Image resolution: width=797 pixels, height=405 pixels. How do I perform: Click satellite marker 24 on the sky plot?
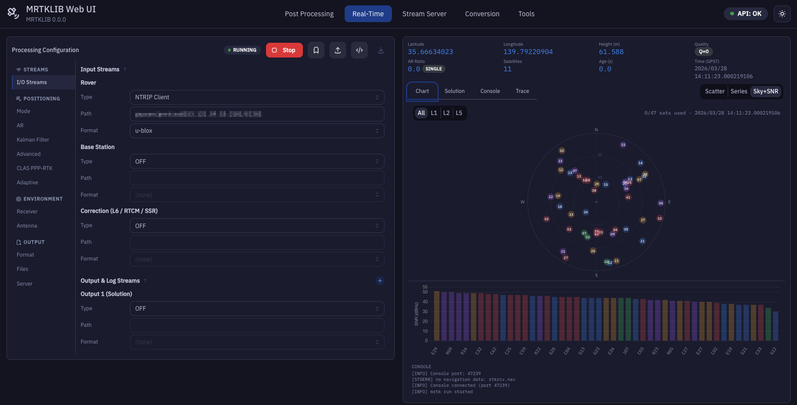click(x=586, y=212)
